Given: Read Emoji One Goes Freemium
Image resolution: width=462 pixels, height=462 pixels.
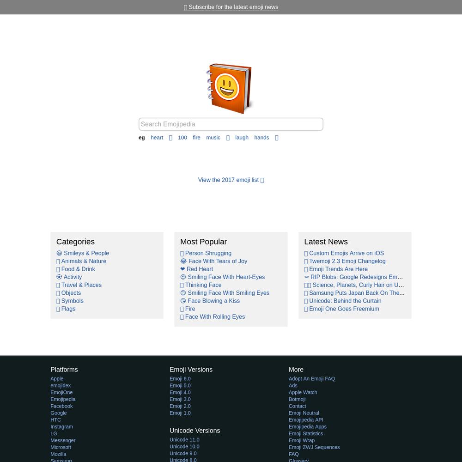Looking at the screenshot, I should pyautogui.click(x=342, y=309).
